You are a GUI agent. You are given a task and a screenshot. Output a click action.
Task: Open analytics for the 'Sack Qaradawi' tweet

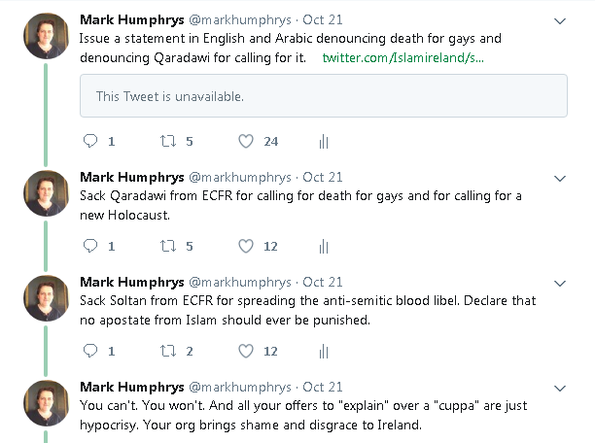click(x=324, y=247)
